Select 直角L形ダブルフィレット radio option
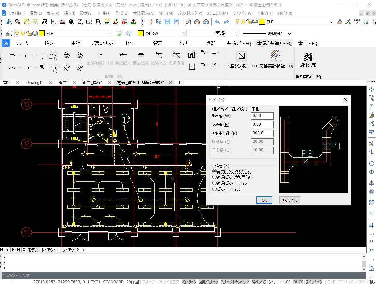 point(215,183)
